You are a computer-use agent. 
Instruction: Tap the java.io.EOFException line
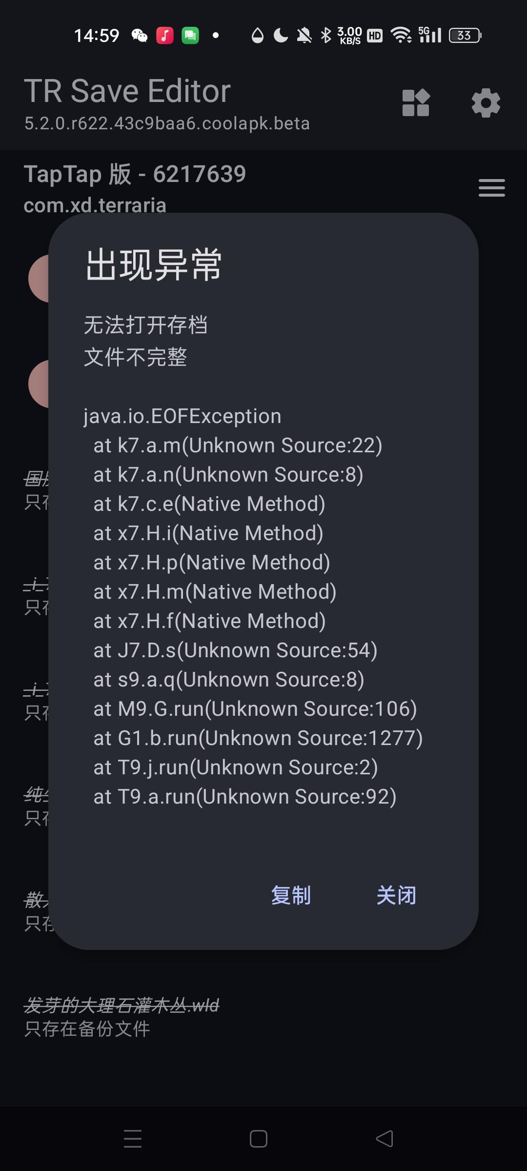[182, 416]
